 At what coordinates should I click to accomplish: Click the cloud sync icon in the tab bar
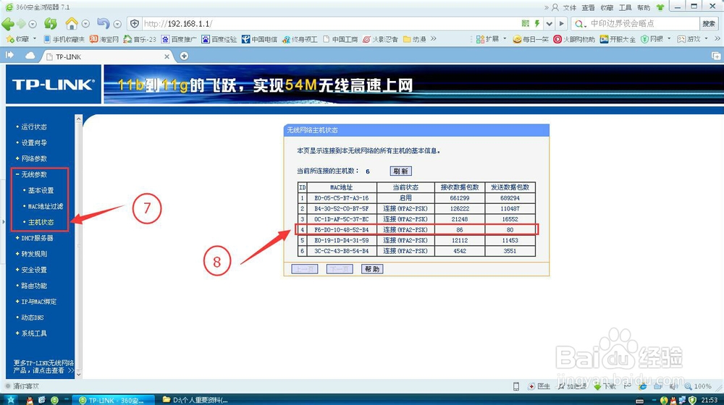click(30, 56)
